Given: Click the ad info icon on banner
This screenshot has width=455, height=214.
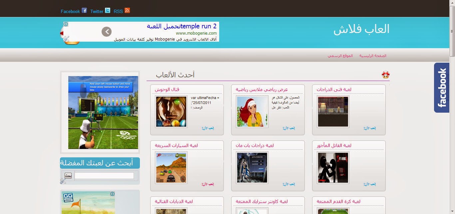Looking at the screenshot, I should (x=66, y=24).
